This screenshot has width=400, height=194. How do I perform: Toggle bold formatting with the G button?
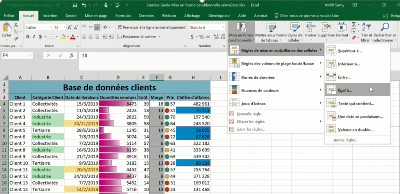[28, 37]
